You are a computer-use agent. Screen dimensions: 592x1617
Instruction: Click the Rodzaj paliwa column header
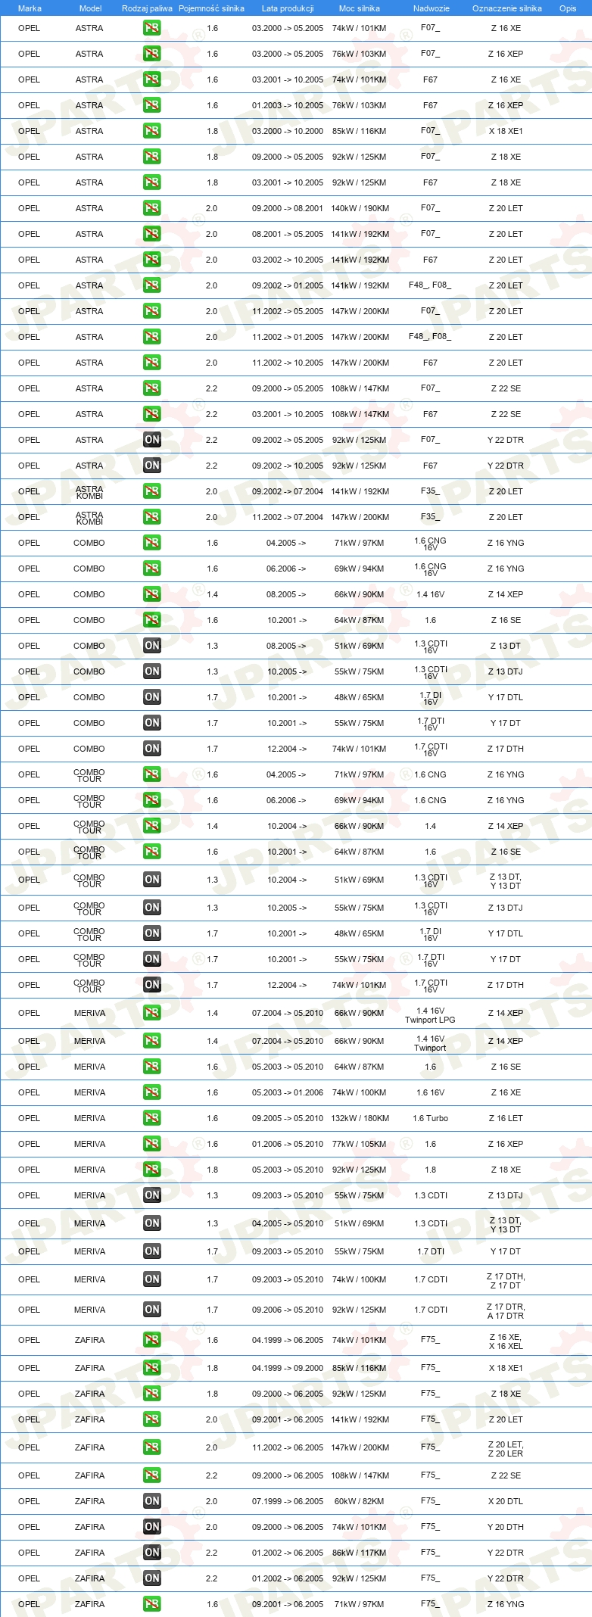pyautogui.click(x=147, y=8)
